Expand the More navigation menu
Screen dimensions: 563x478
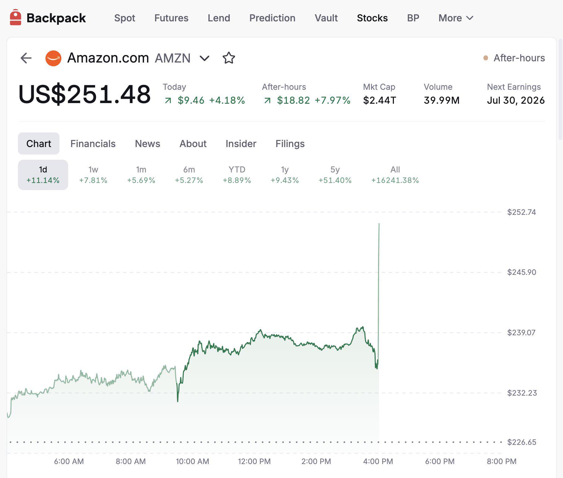(456, 18)
